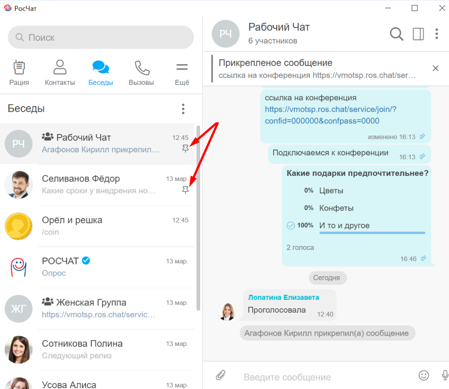Select the Цветы poll option
This screenshot has height=389, width=449.
coord(331,191)
